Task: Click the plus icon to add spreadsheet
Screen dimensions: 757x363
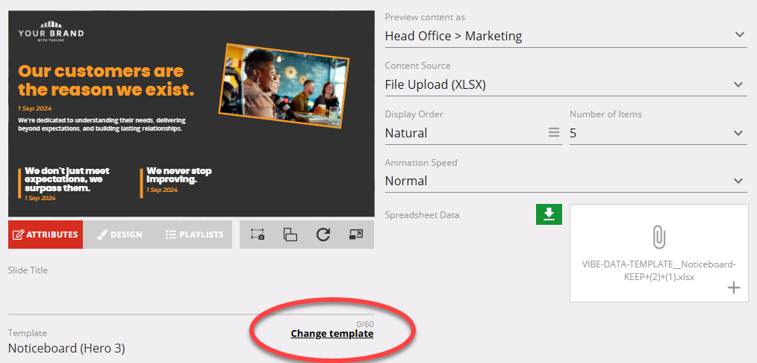Action: pos(733,288)
